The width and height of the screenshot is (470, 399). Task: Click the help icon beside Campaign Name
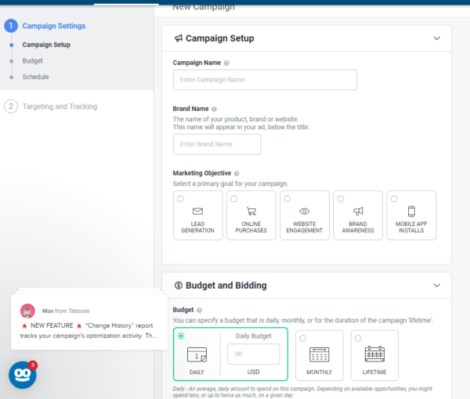pos(226,63)
